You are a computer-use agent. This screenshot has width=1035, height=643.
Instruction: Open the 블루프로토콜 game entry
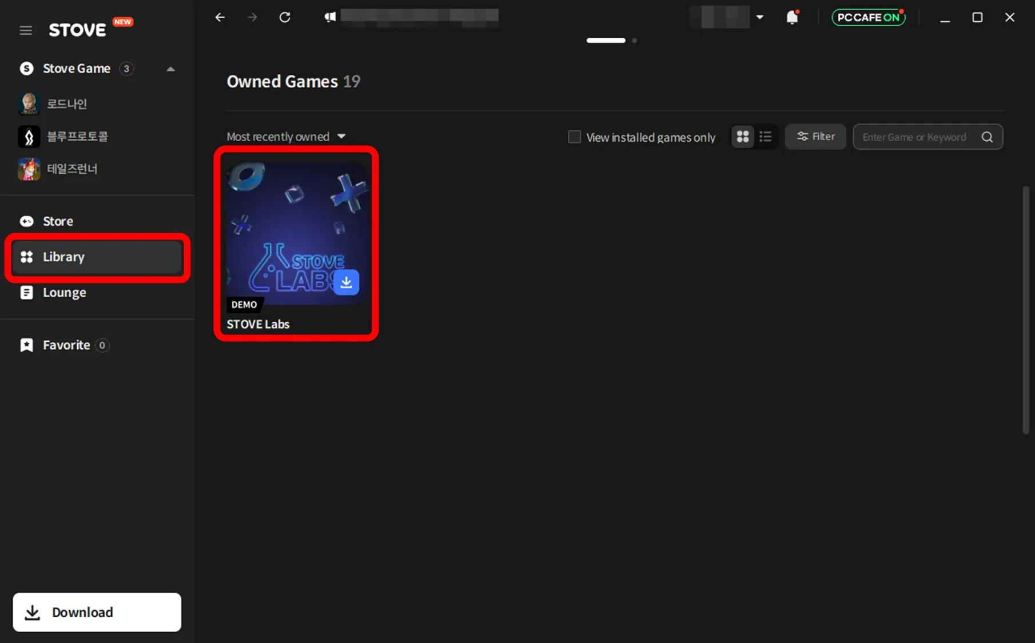click(x=63, y=137)
